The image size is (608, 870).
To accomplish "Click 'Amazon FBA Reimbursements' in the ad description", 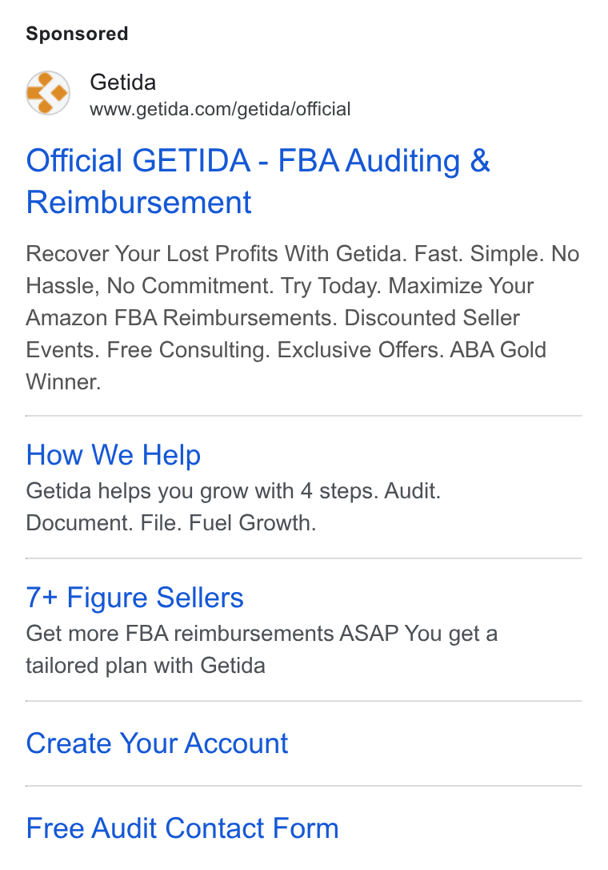I will (182, 318).
